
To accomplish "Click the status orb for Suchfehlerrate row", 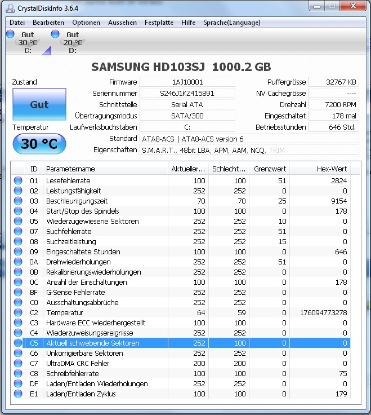I will coord(18,231).
